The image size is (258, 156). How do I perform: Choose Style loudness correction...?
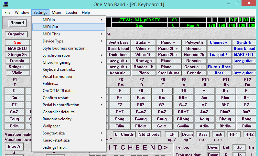tap(69, 48)
